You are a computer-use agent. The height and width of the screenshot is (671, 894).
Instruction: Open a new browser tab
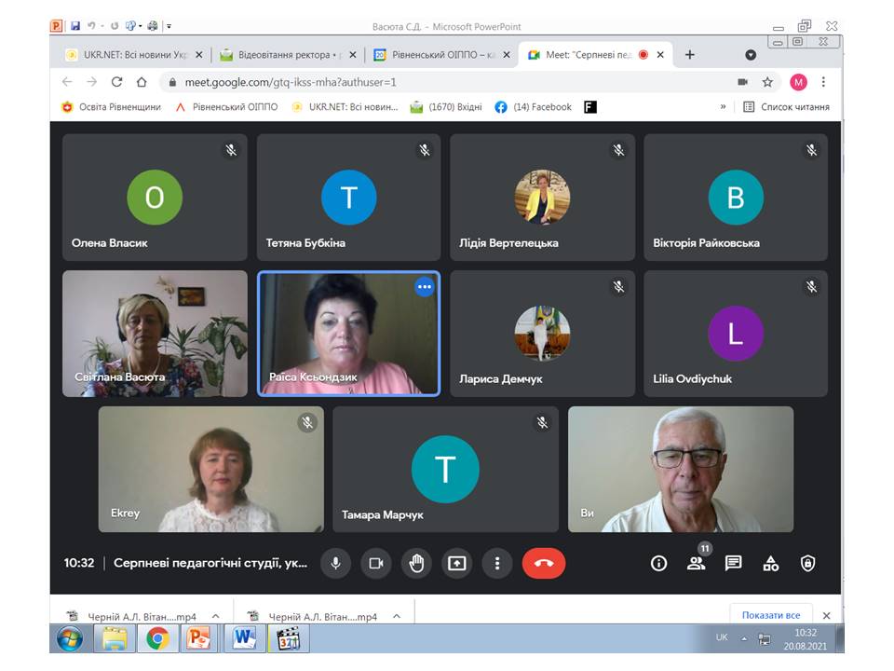(x=690, y=55)
